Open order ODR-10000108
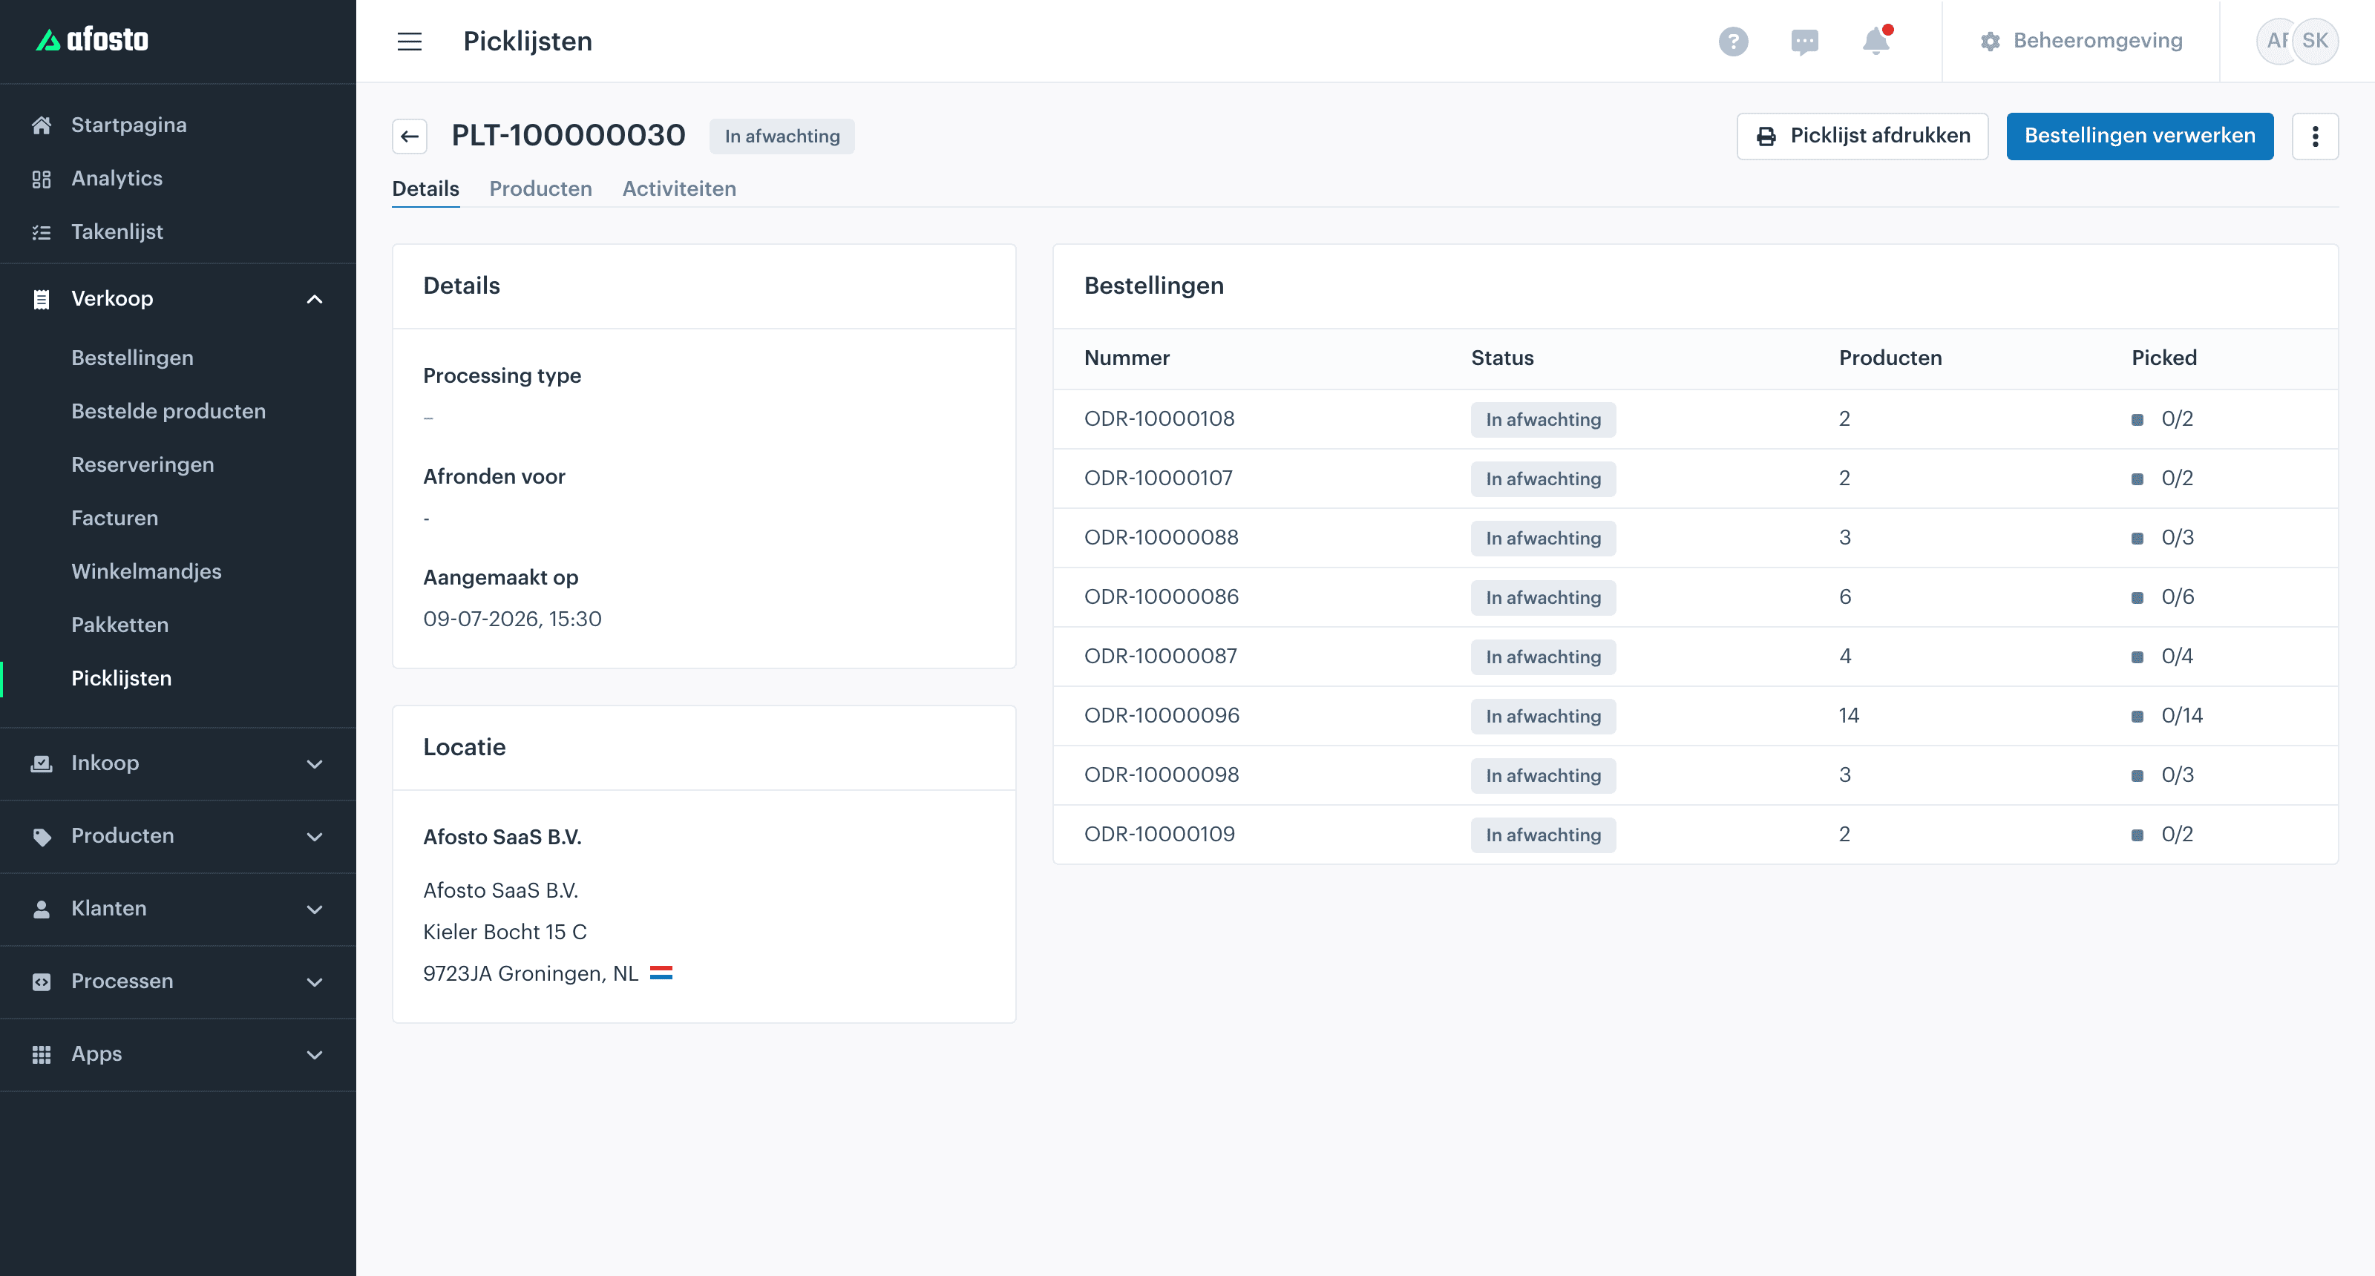Viewport: 2375px width, 1276px height. (x=1159, y=419)
